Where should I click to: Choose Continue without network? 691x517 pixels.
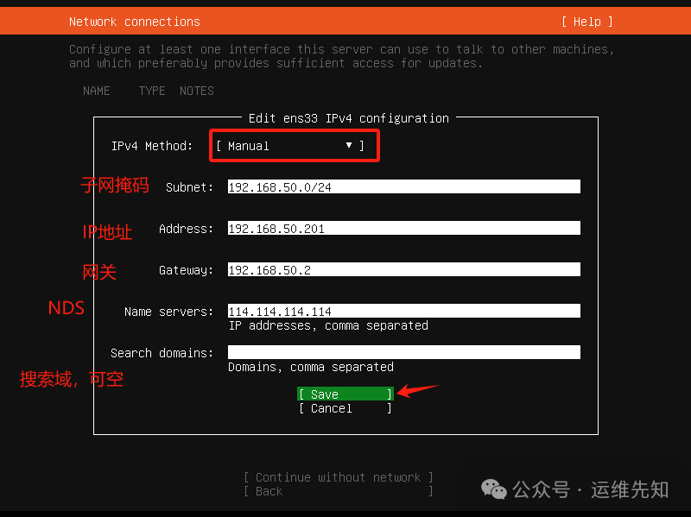pos(339,477)
